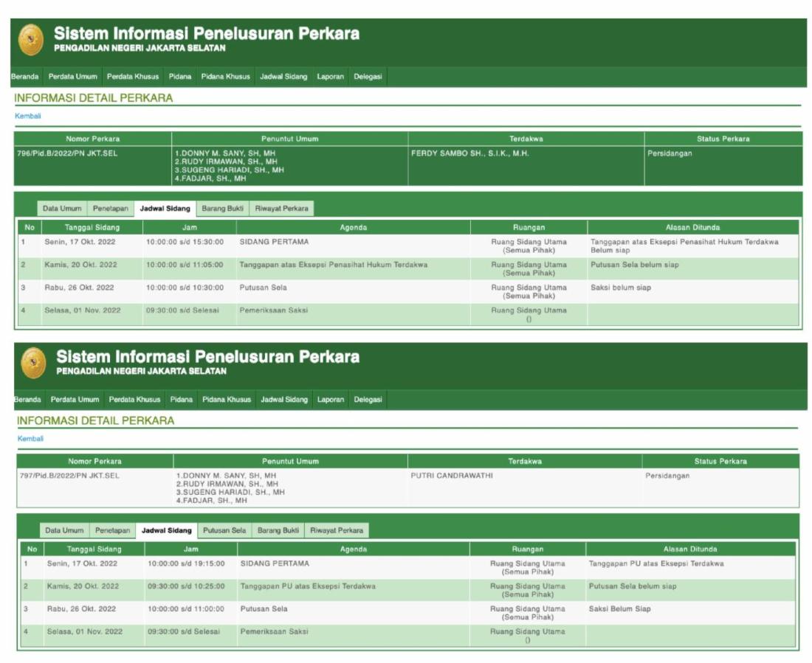
Task: Click the time cell 10:00:00 s/d 10:30:00
Action: tap(185, 287)
